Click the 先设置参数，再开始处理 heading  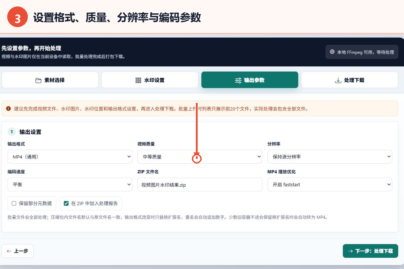click(x=31, y=48)
